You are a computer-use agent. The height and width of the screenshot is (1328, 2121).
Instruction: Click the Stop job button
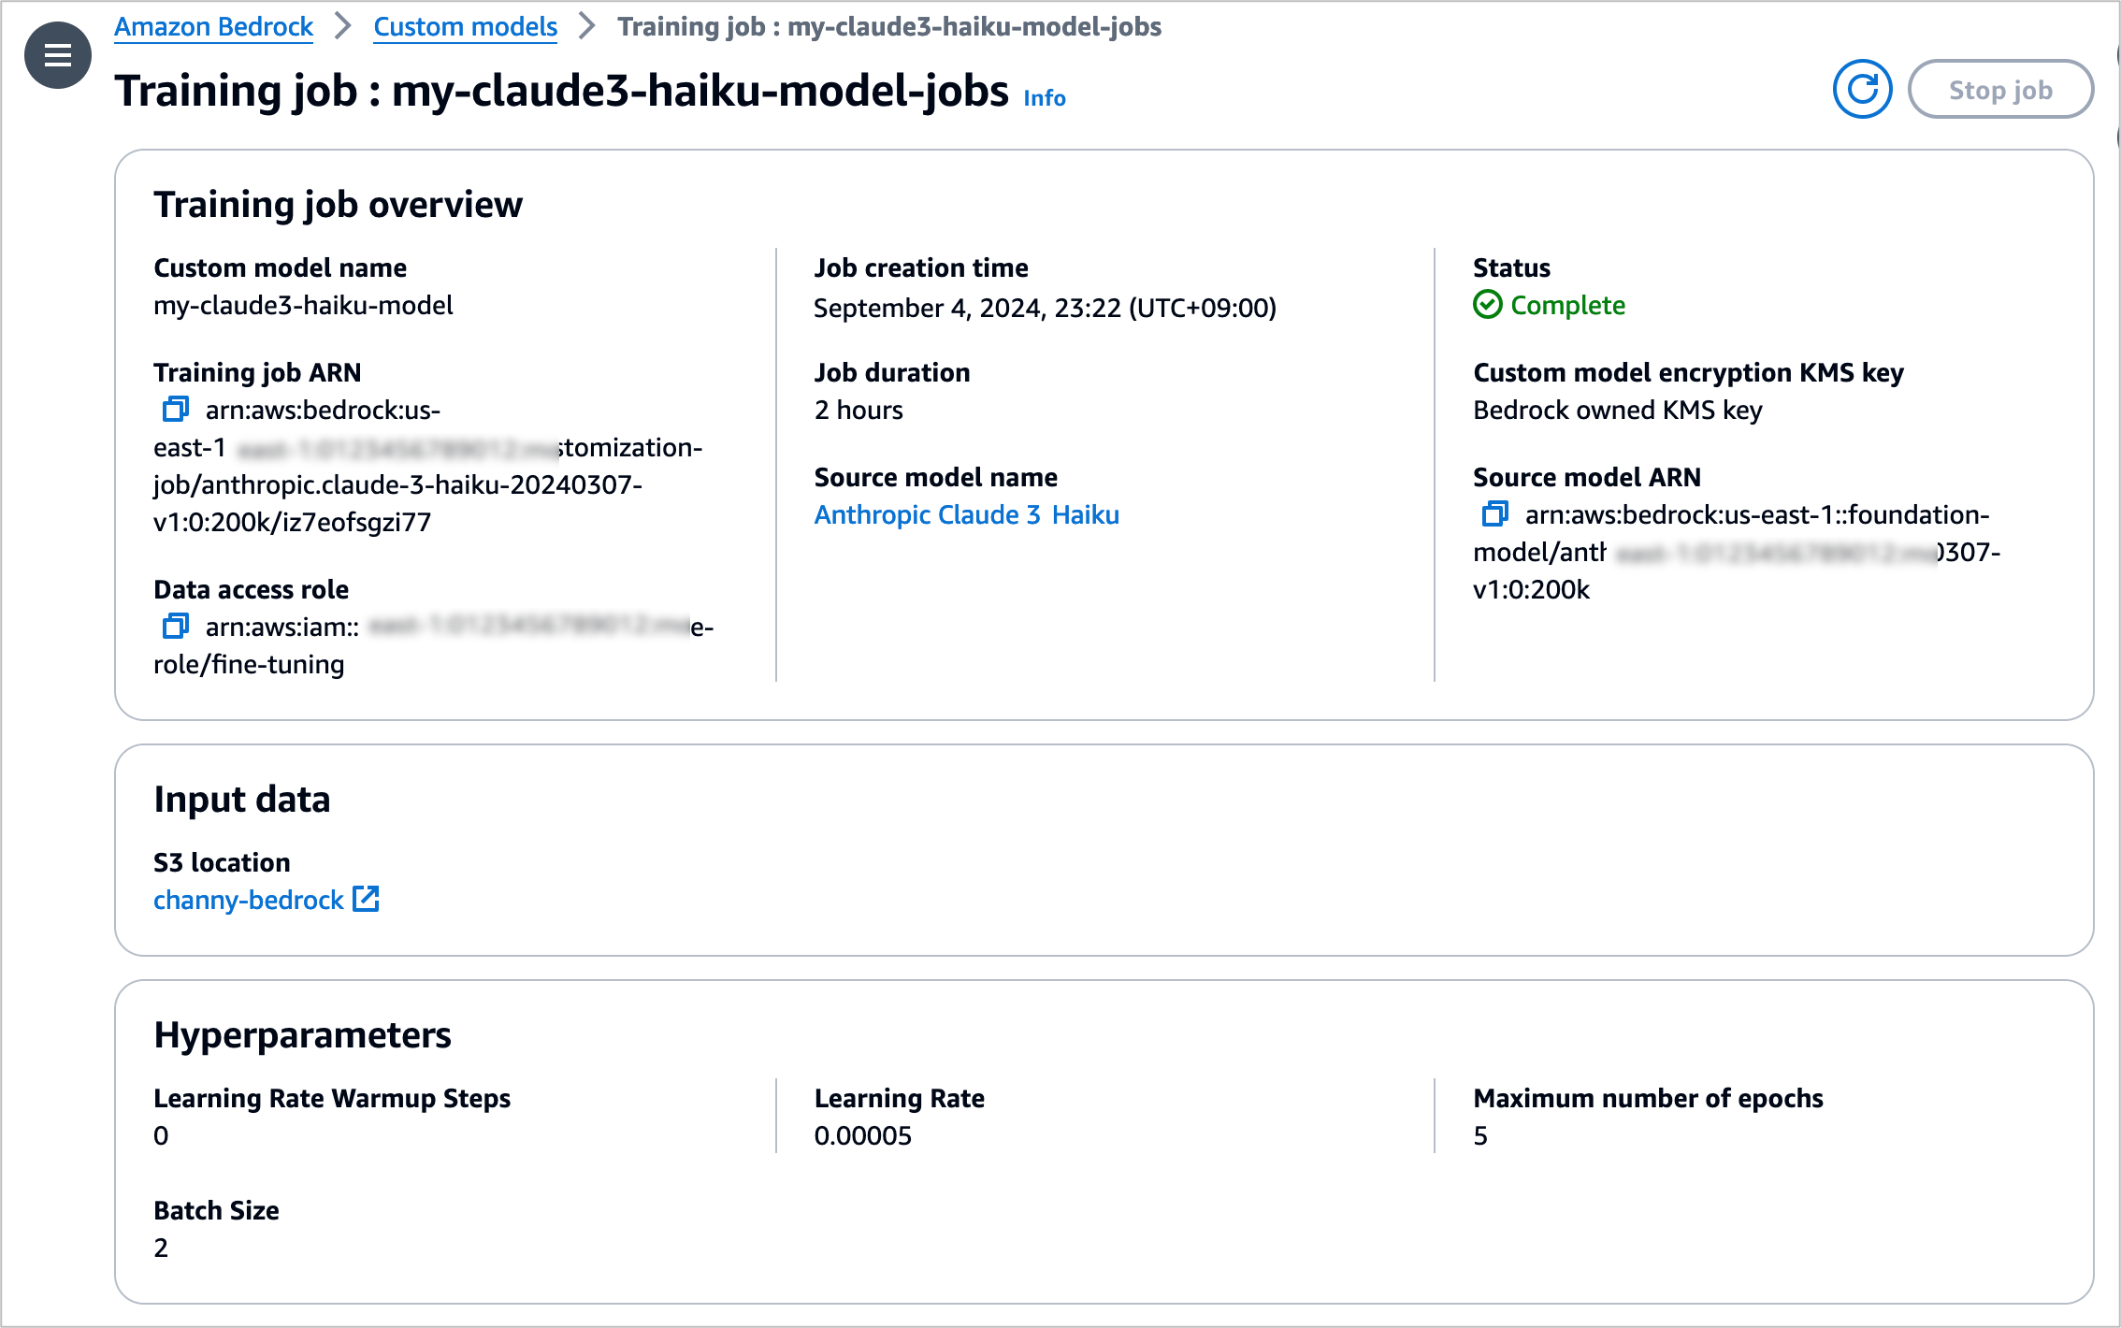1999,90
